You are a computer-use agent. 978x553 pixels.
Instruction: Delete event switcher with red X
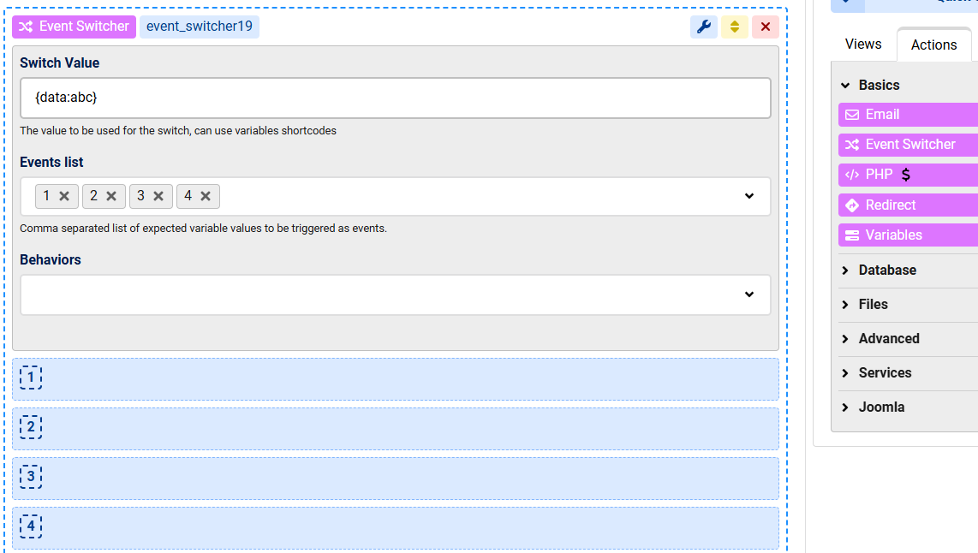pos(766,27)
